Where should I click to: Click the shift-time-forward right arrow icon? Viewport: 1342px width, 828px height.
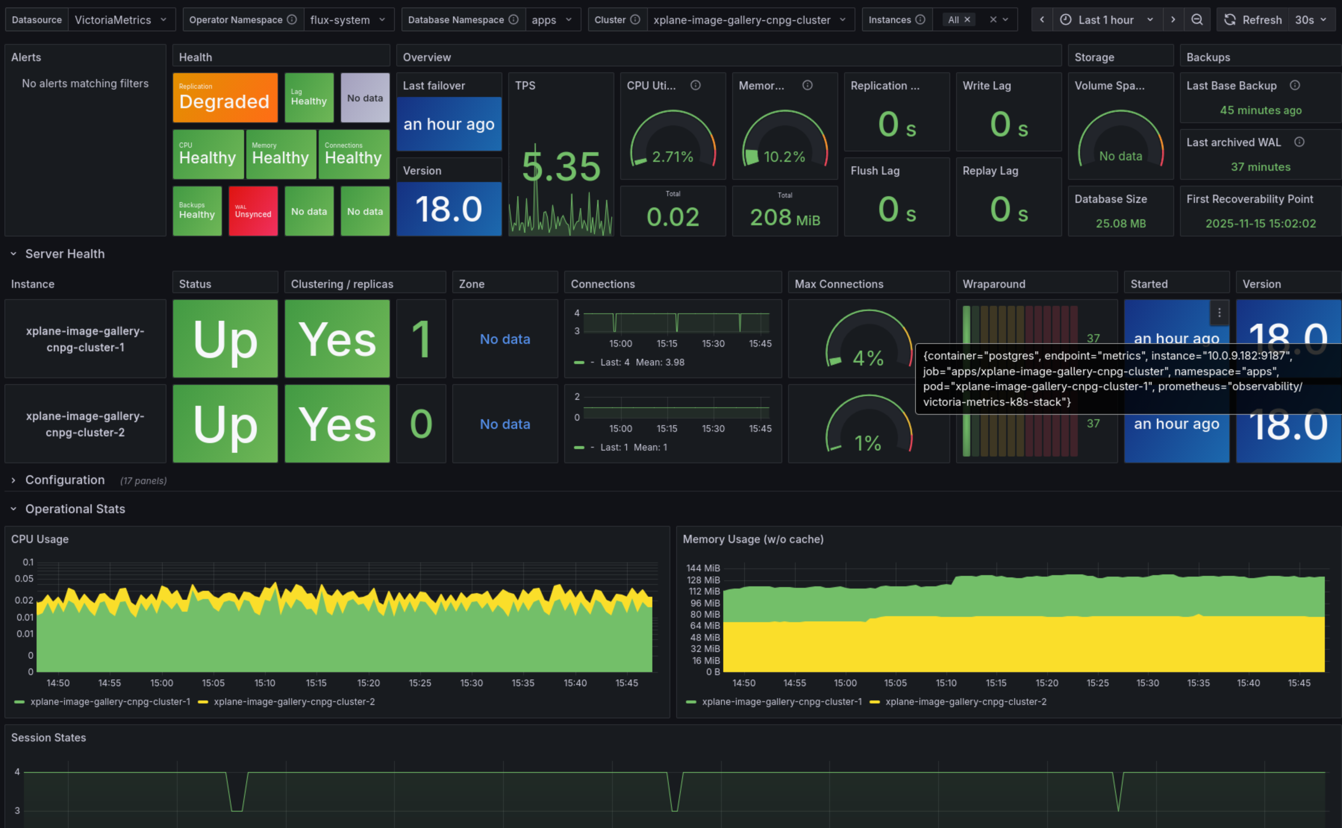click(x=1174, y=19)
